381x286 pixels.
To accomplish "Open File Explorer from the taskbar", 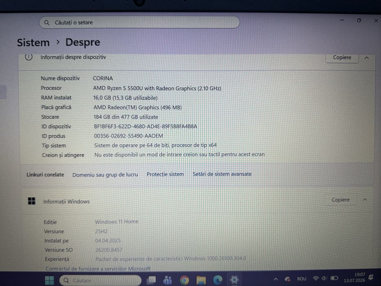I will click(201, 280).
